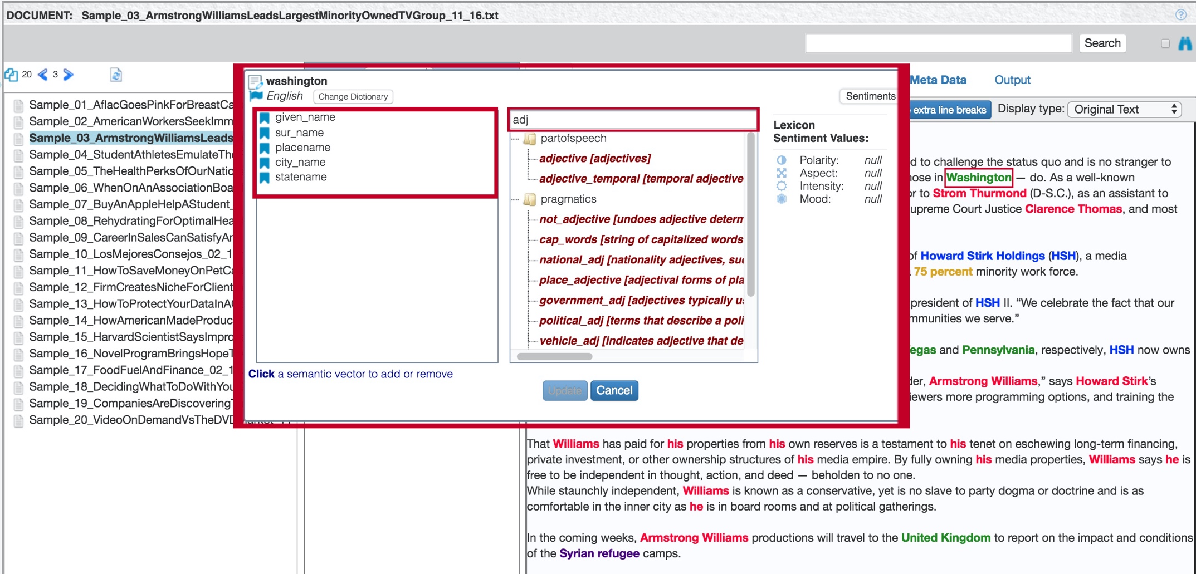The height and width of the screenshot is (574, 1196).
Task: Click the binoculars search icon
Action: pos(1185,43)
